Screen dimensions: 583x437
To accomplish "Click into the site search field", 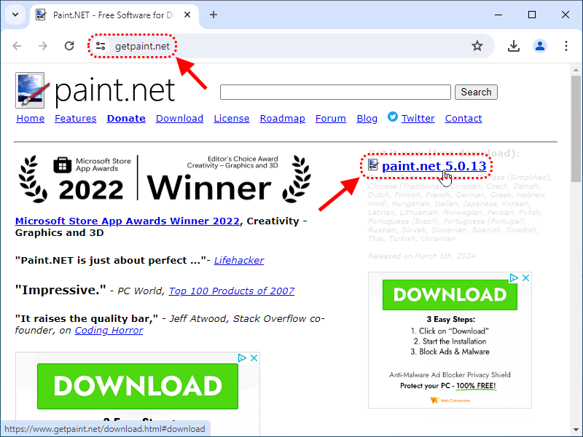I will (335, 92).
